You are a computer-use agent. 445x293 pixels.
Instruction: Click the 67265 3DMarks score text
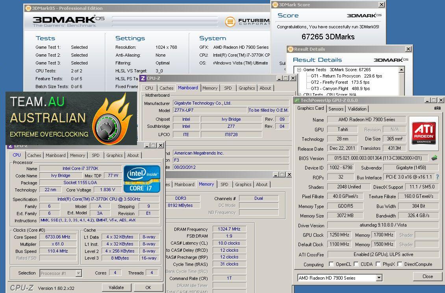(x=328, y=37)
